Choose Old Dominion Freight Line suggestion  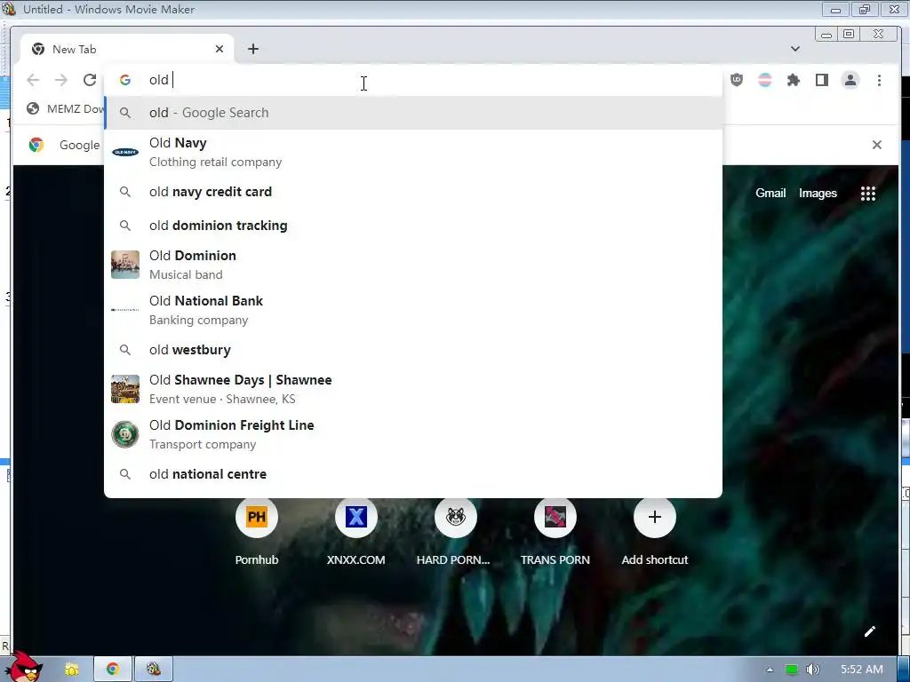click(x=413, y=433)
